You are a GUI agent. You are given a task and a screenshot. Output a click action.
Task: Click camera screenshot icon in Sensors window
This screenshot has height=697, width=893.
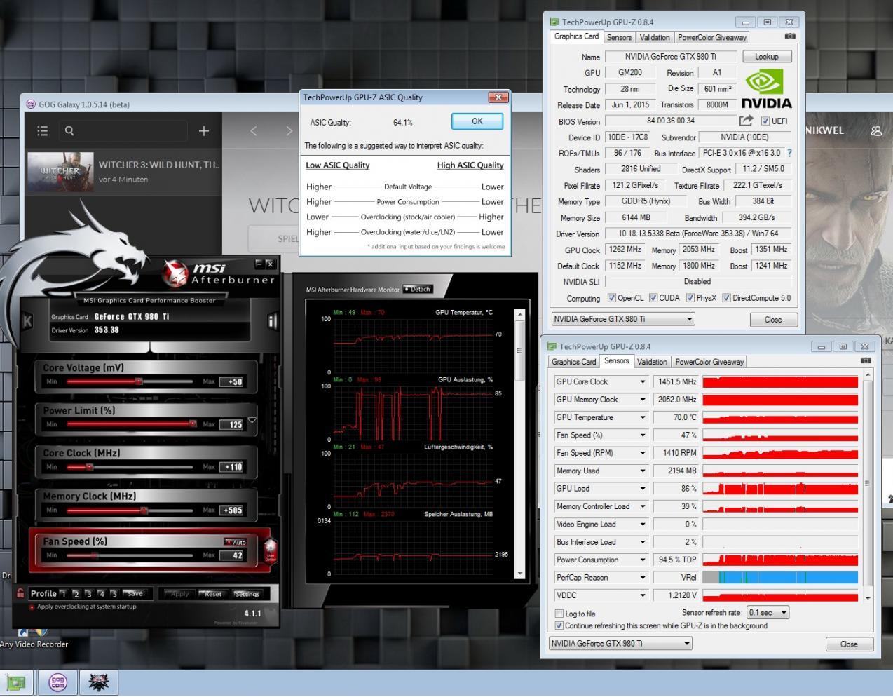click(866, 360)
